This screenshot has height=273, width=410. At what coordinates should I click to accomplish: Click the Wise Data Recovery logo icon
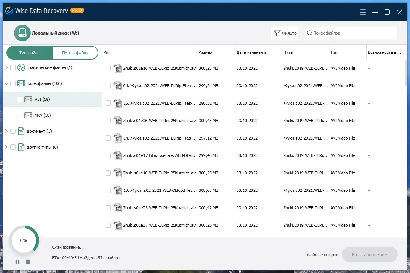click(x=9, y=11)
